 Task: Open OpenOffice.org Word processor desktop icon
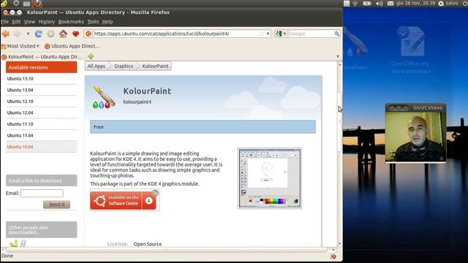[x=411, y=50]
